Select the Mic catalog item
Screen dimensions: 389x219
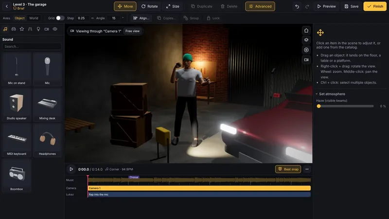click(47, 70)
